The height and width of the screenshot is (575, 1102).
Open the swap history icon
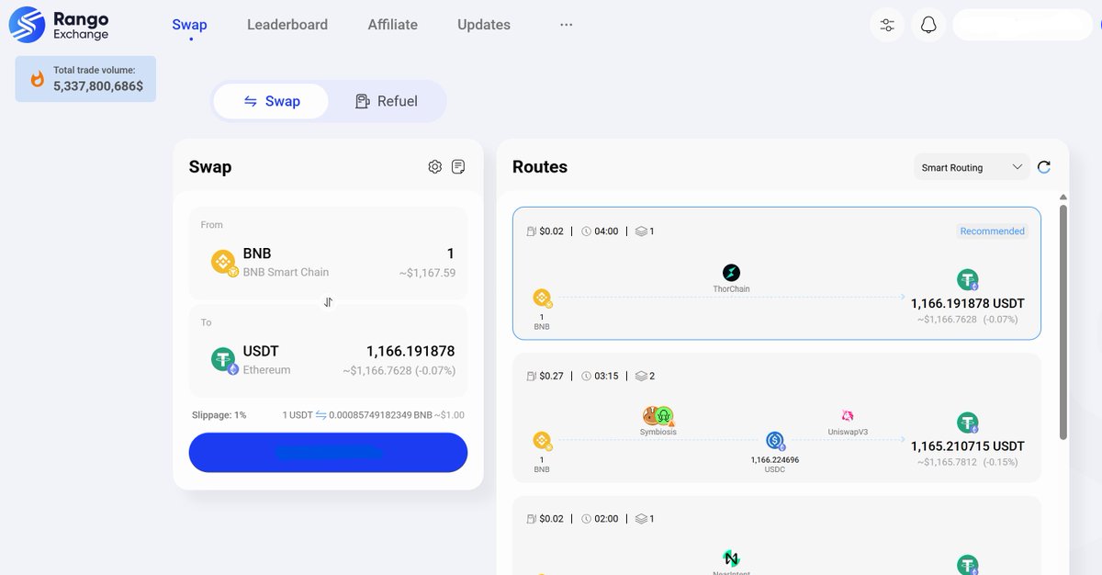[x=458, y=166]
